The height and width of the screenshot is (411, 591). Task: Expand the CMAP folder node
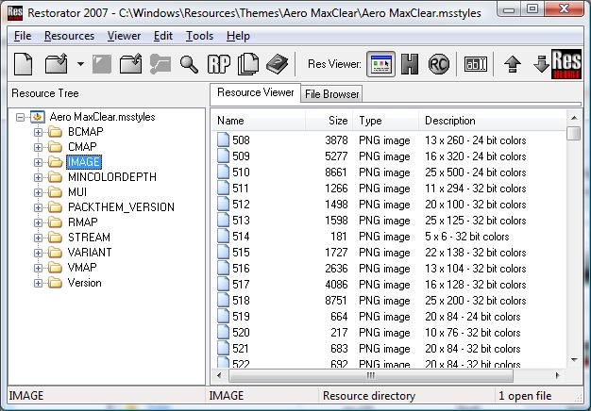[38, 147]
